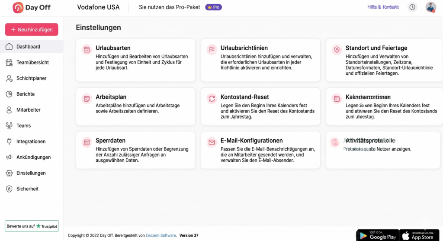
Task: Click the Urlaubsrichtlinien flag icon
Action: (212, 49)
